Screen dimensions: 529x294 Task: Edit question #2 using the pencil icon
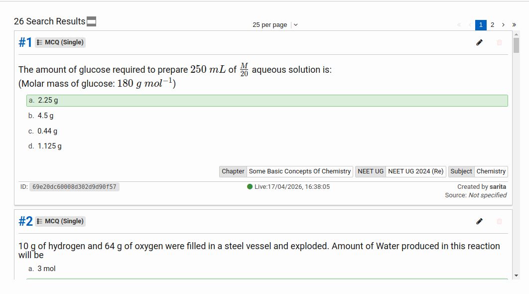(479, 221)
